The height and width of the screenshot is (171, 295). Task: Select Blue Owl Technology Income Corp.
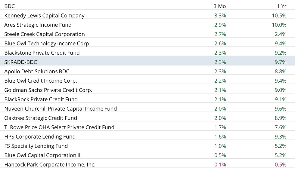point(47,44)
